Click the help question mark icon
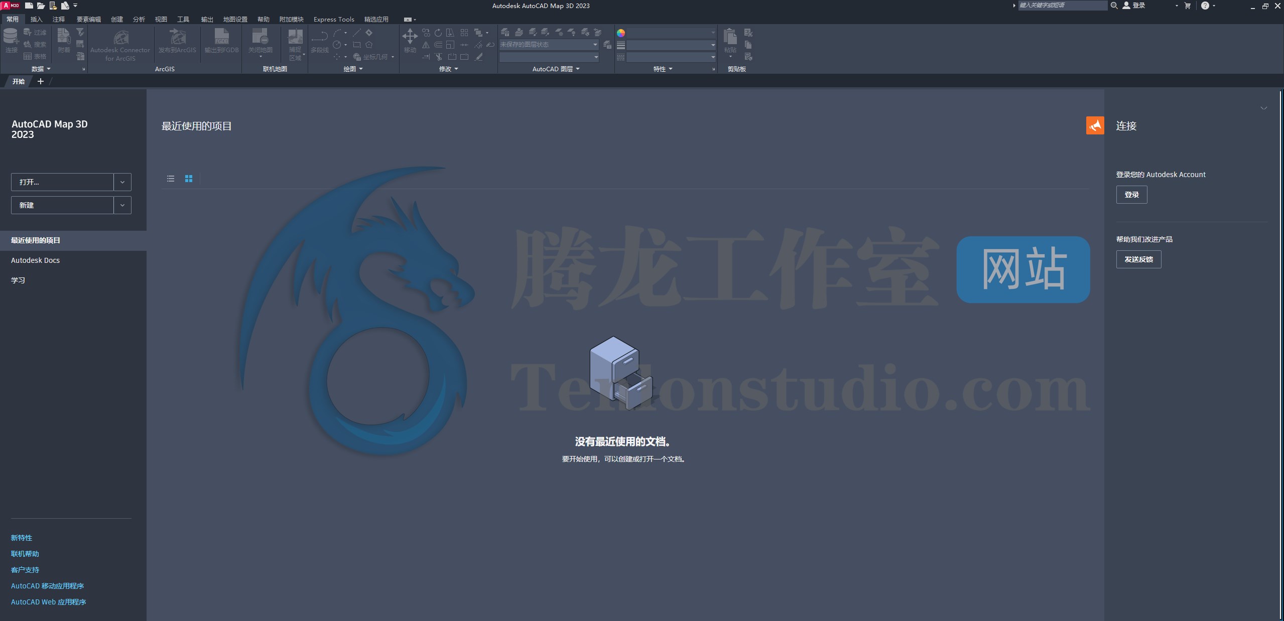1284x621 pixels. (x=1205, y=6)
